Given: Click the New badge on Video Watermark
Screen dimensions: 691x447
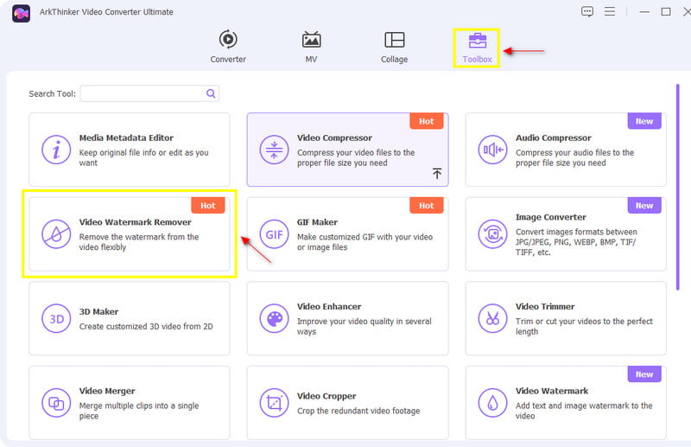Looking at the screenshot, I should [644, 374].
